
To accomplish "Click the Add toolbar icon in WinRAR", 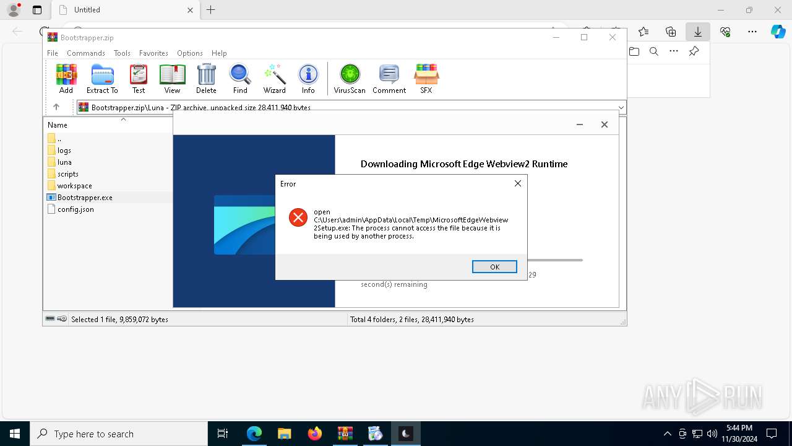I will (x=66, y=79).
